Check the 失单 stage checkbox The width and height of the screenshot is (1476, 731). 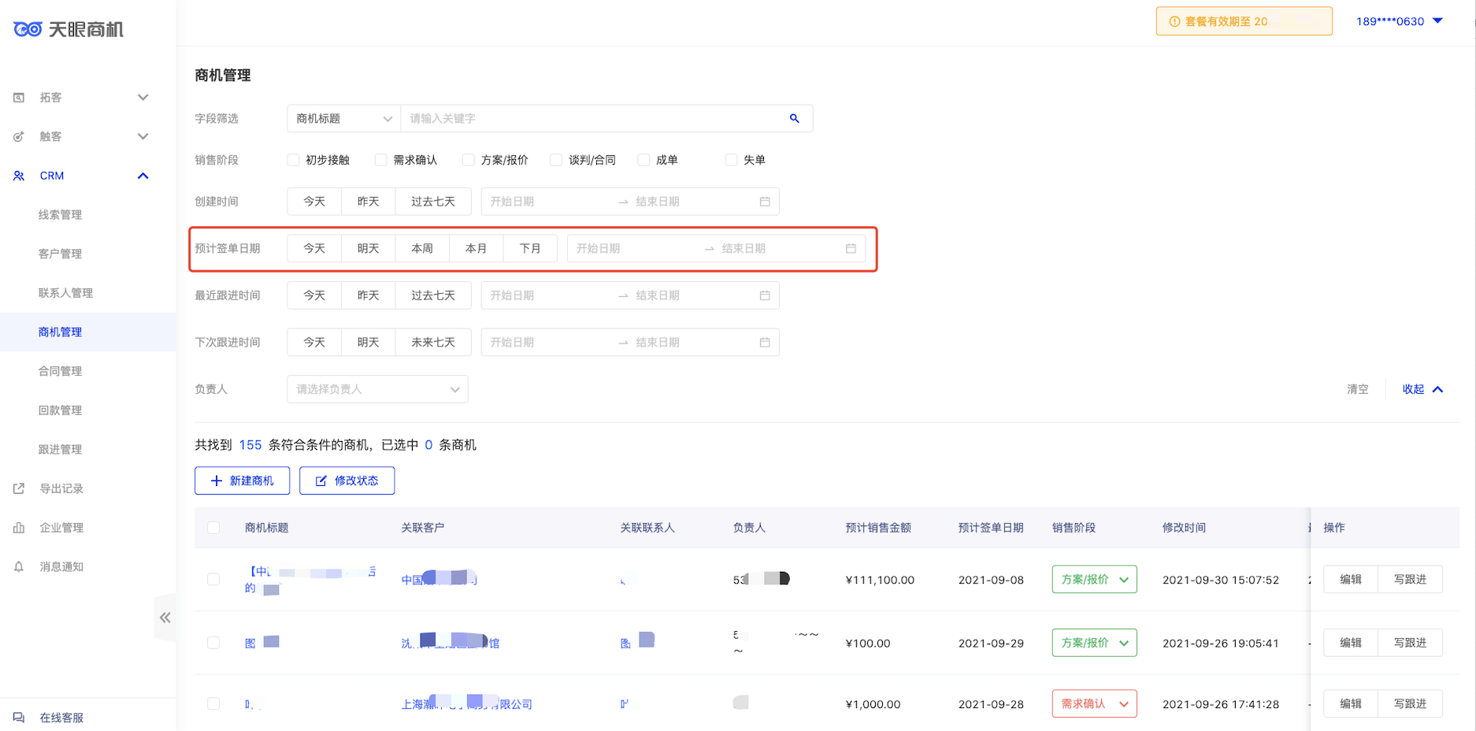[731, 160]
